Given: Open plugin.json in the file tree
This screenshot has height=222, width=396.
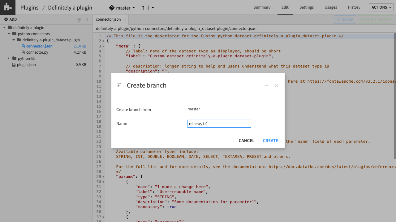Looking at the screenshot, I should tap(26, 65).
